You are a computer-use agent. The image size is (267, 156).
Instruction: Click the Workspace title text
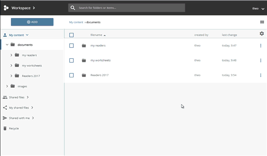(x=21, y=8)
